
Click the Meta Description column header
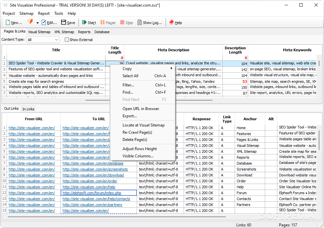[174, 50]
